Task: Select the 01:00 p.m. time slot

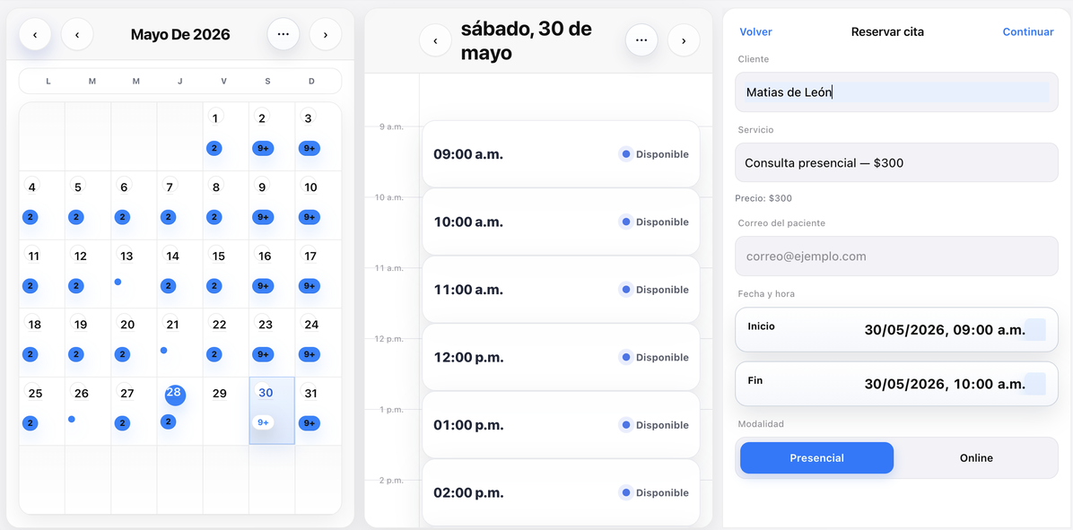Action: pyautogui.click(x=561, y=425)
